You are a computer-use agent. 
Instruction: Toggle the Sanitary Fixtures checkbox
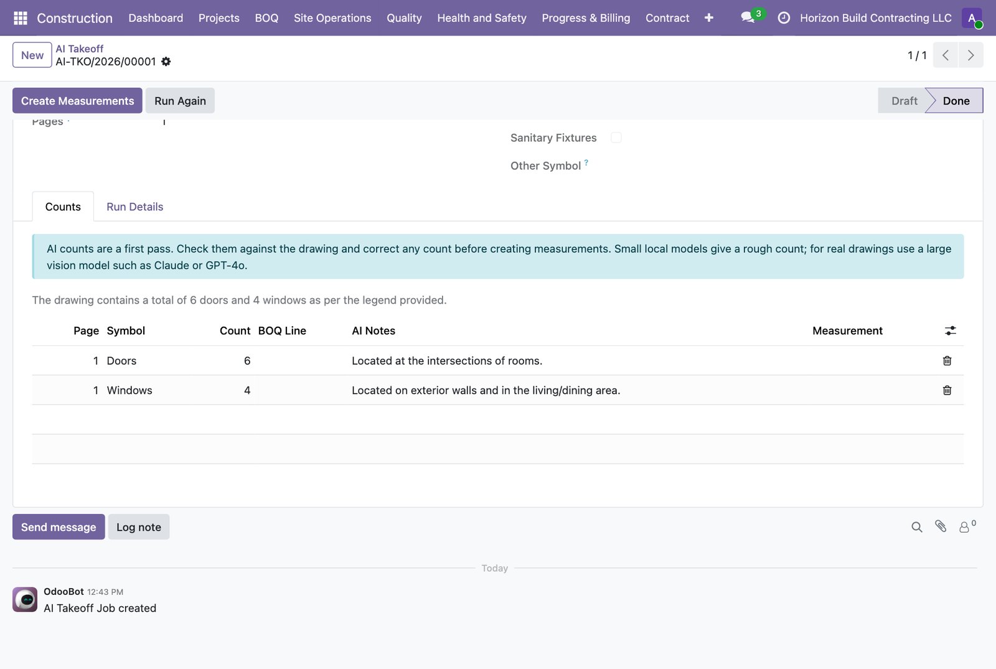616,138
